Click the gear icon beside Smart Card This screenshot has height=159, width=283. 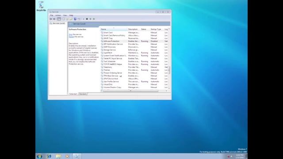(102, 33)
